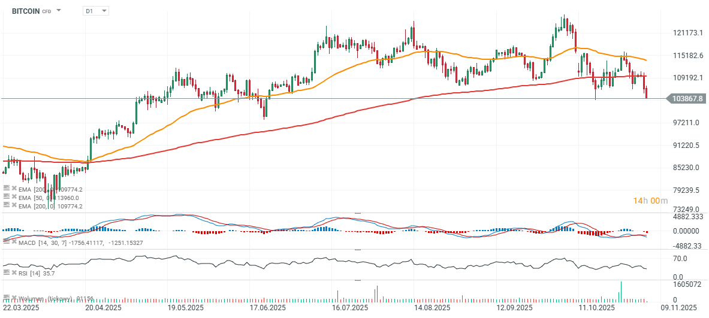Screen dimensions: 709x318
Task: Click the 14h 00m candle countdown timer
Action: click(x=650, y=200)
